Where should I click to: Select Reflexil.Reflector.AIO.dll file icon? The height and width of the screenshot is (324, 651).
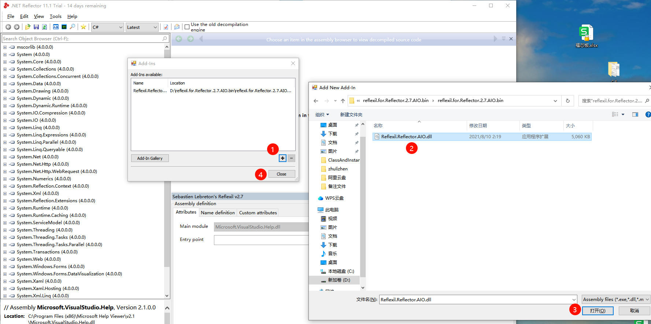click(377, 137)
